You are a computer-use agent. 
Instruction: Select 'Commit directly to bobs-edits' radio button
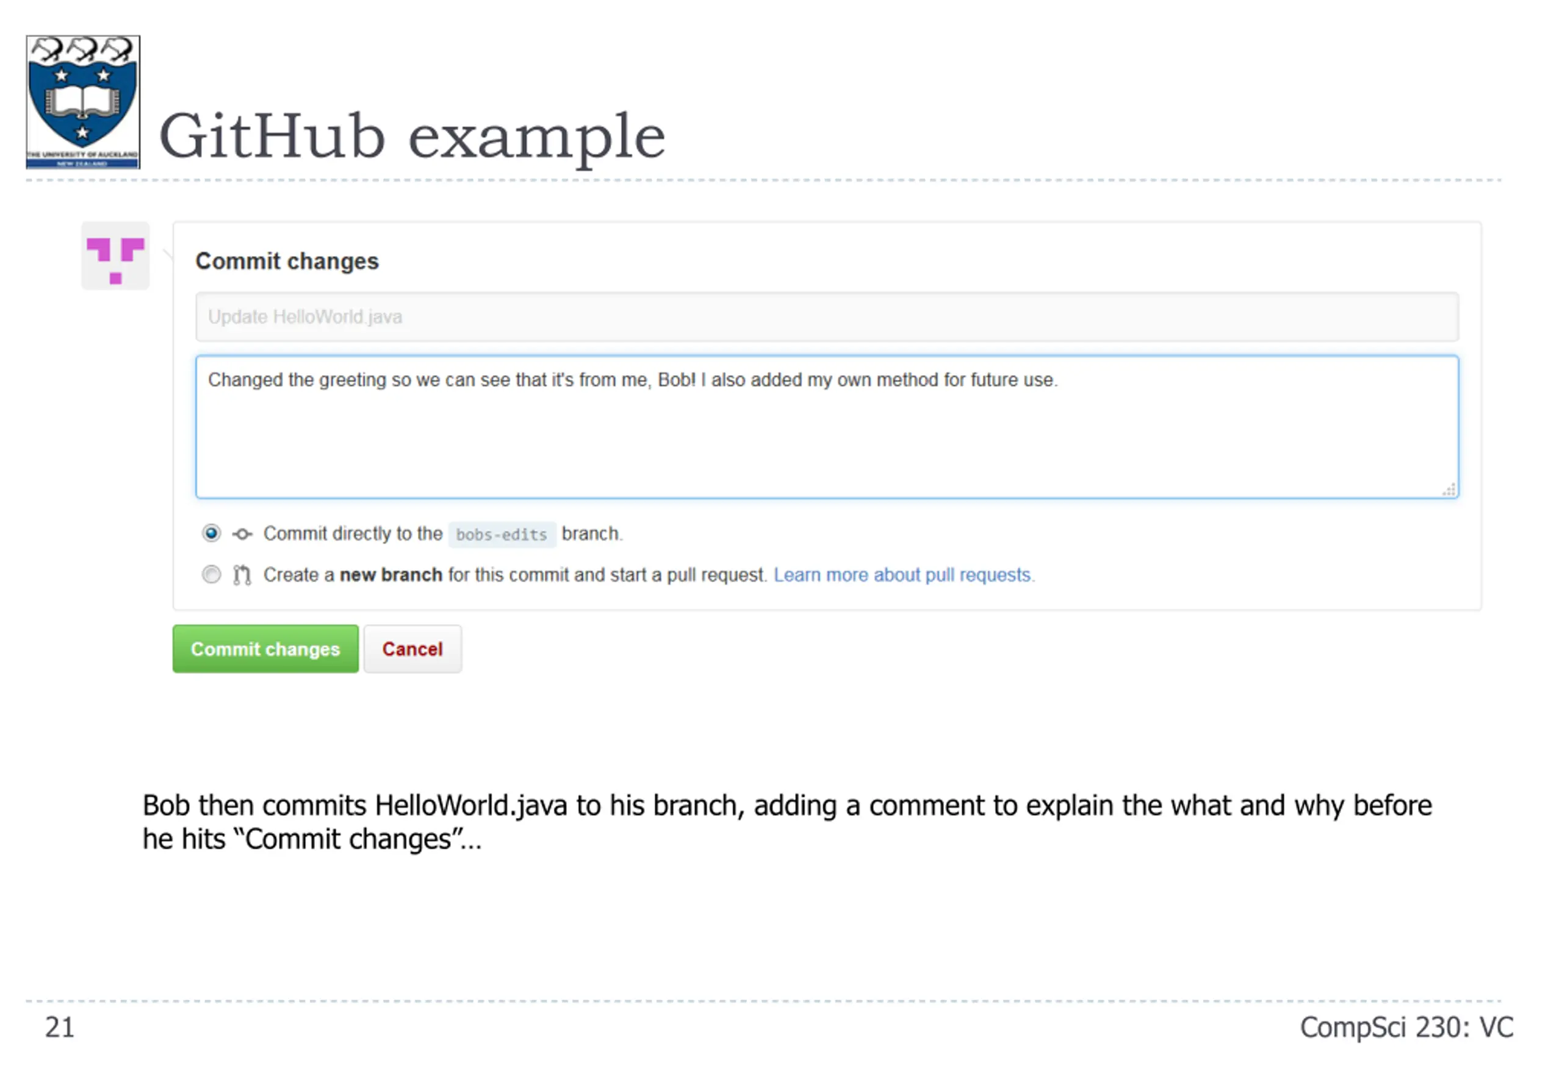211,534
